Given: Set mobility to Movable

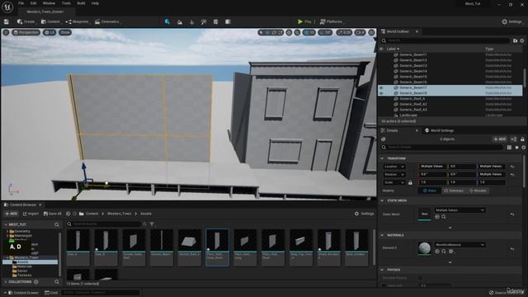Looking at the screenshot, I should (478, 191).
